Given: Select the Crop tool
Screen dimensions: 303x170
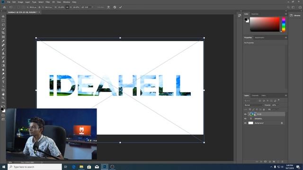Looking at the screenshot, I should pyautogui.click(x=3, y=33).
